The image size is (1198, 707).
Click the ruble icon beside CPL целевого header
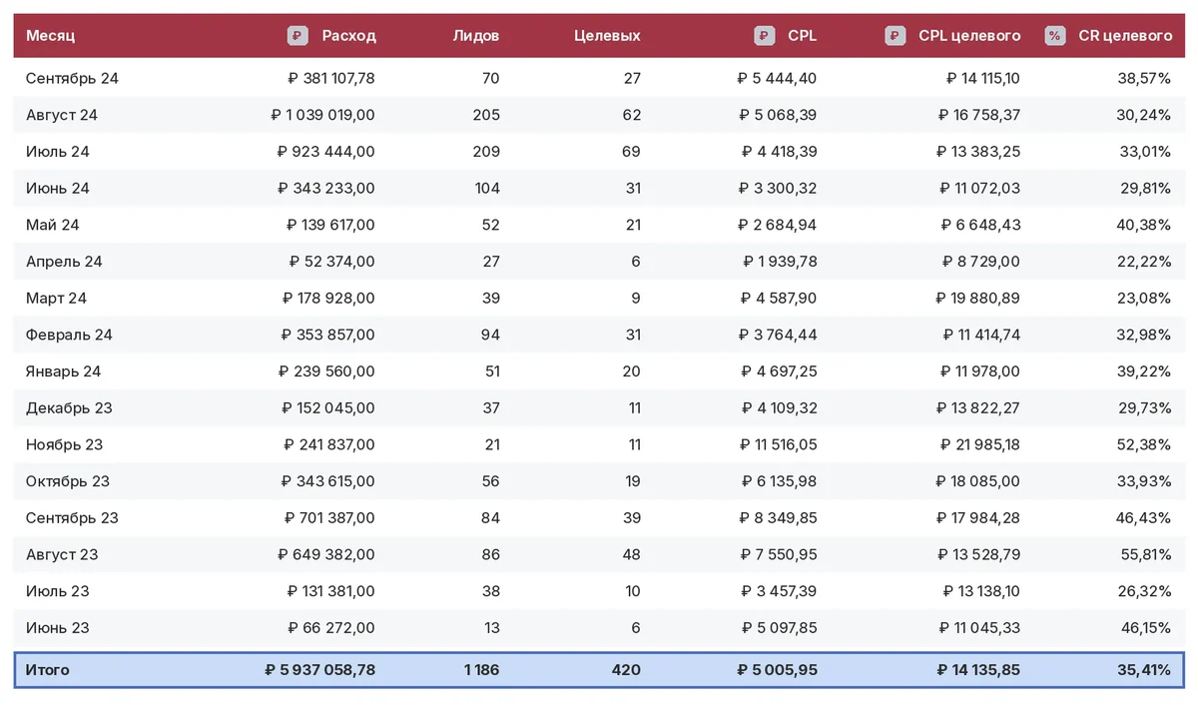pos(896,36)
